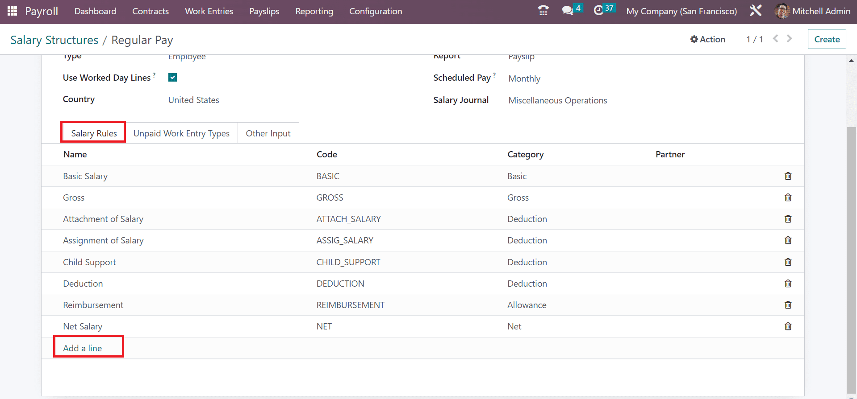Open the VoIP phone icon

pos(543,11)
